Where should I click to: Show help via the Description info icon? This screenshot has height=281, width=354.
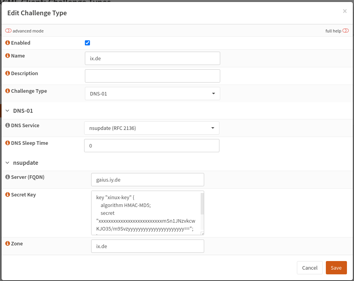(x=7, y=73)
